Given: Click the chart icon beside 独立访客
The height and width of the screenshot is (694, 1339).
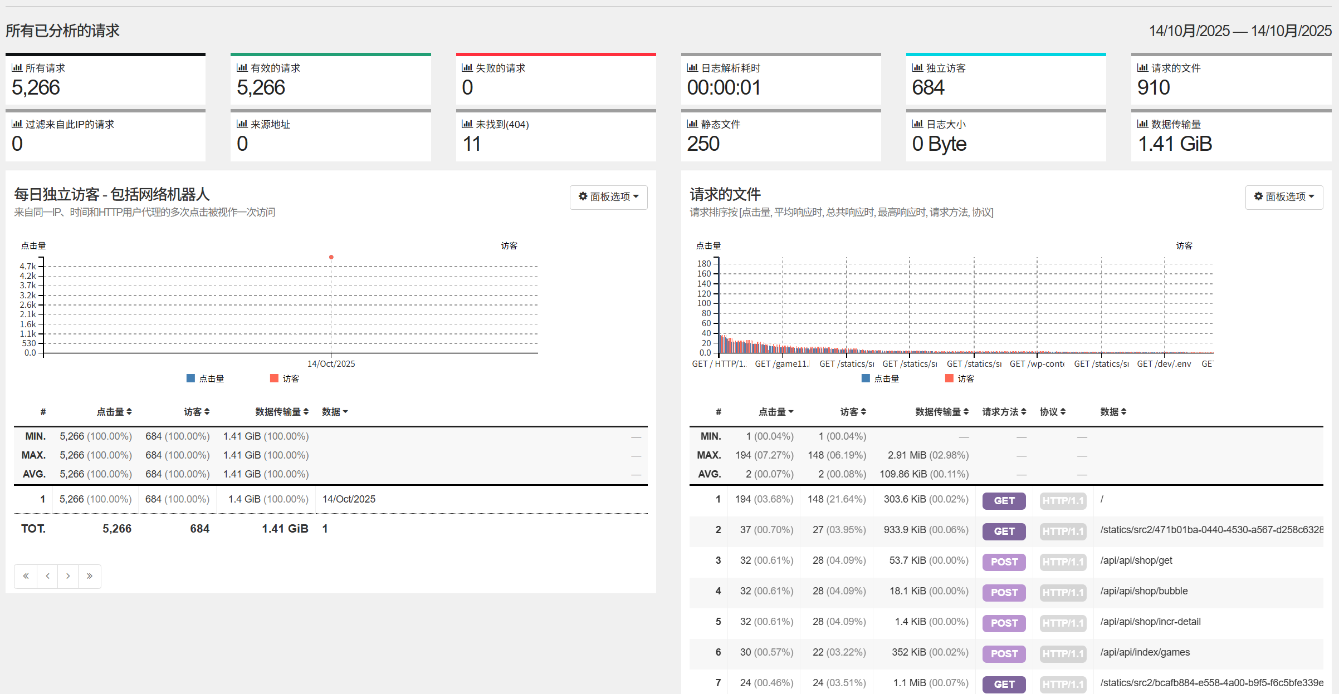Looking at the screenshot, I should [917, 68].
